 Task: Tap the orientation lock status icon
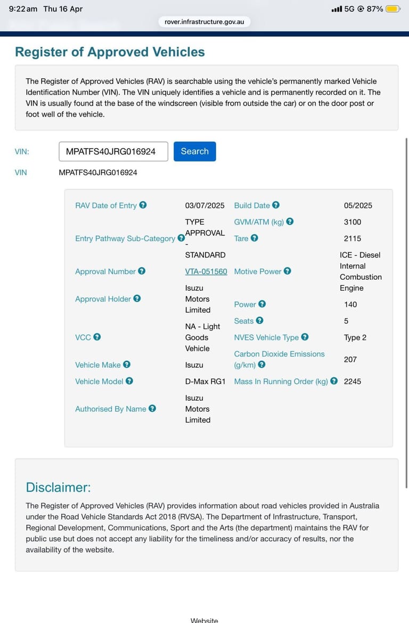[361, 9]
